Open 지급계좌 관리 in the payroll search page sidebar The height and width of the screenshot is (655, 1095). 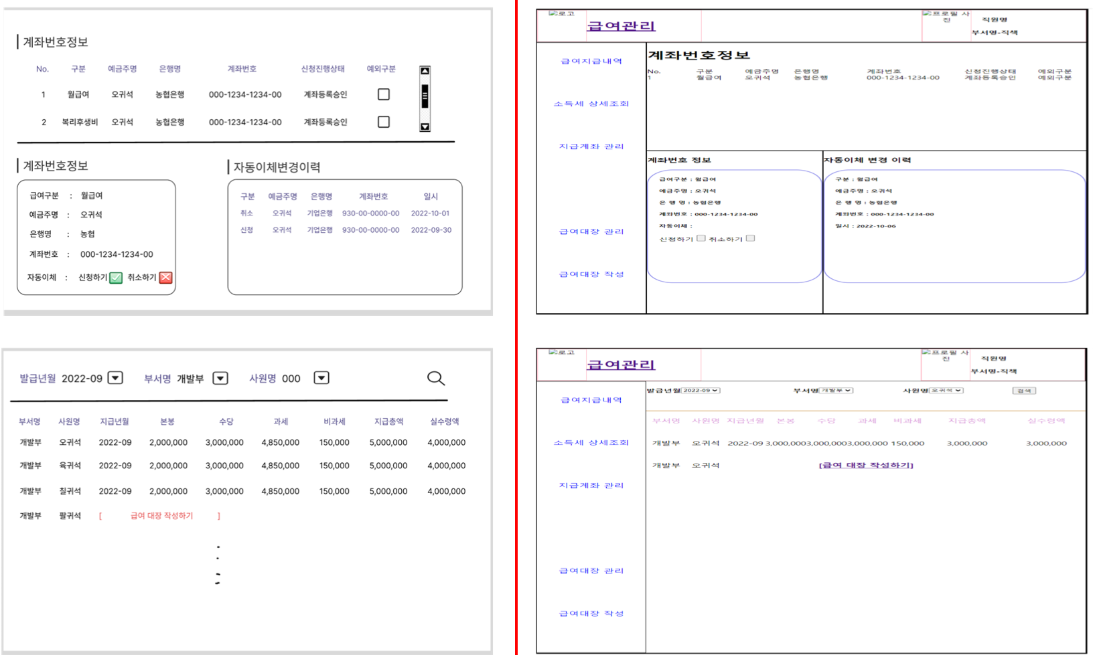(591, 486)
